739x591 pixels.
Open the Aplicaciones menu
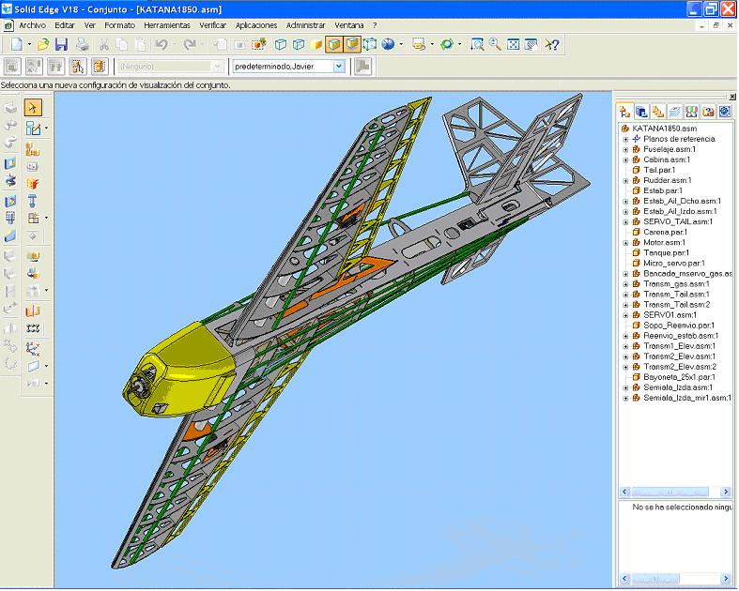pos(256,25)
